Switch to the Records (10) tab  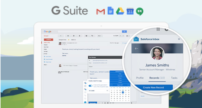point(157,78)
